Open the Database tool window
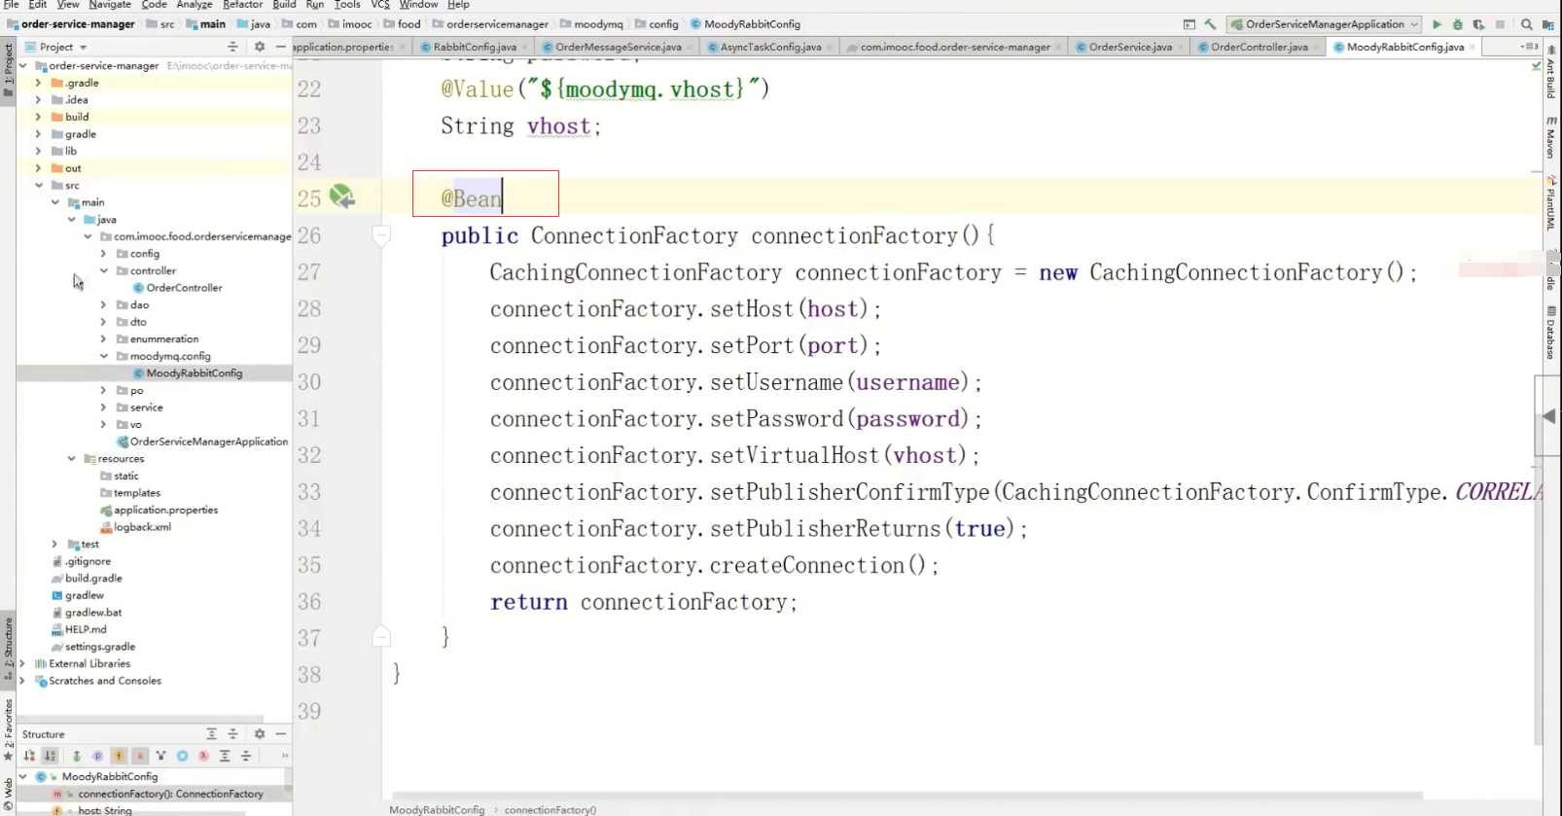This screenshot has height=816, width=1562. pyautogui.click(x=1550, y=334)
